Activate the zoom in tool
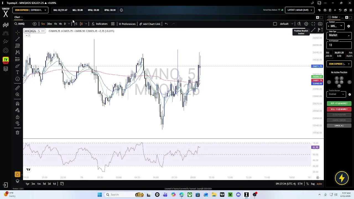Screen dimensions: 354x199 tap(17, 95)
